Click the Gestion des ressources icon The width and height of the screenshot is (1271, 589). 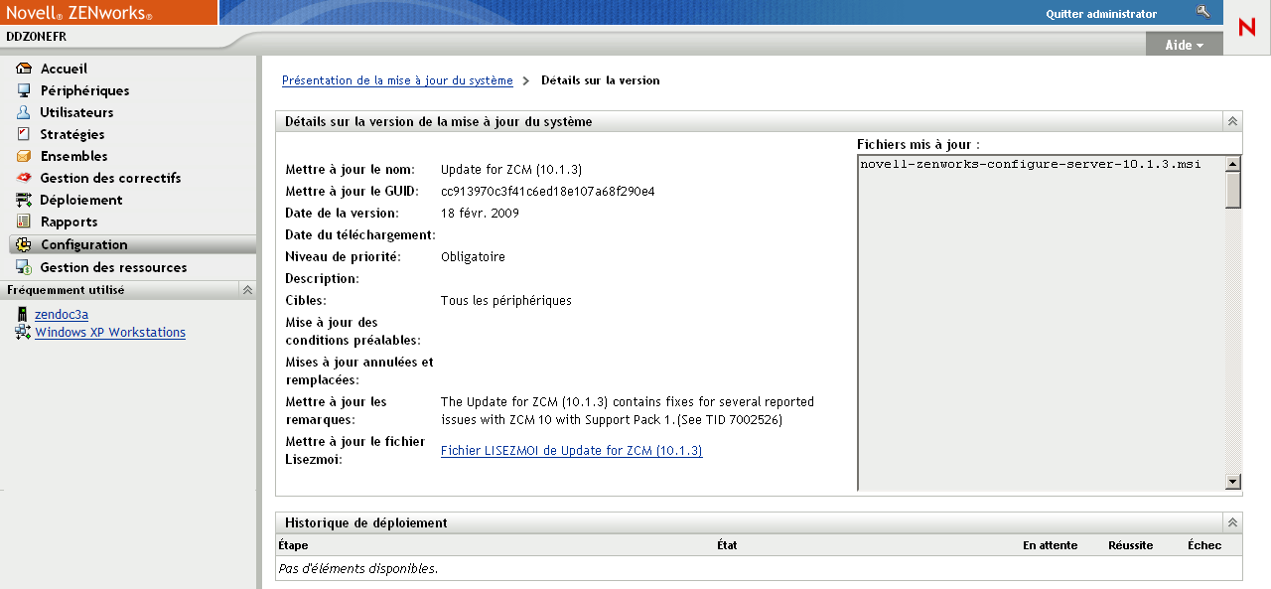[24, 267]
